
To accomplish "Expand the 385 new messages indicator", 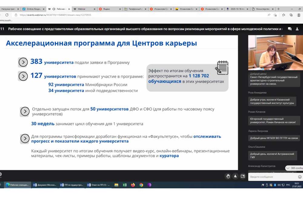I will (294, 168).
